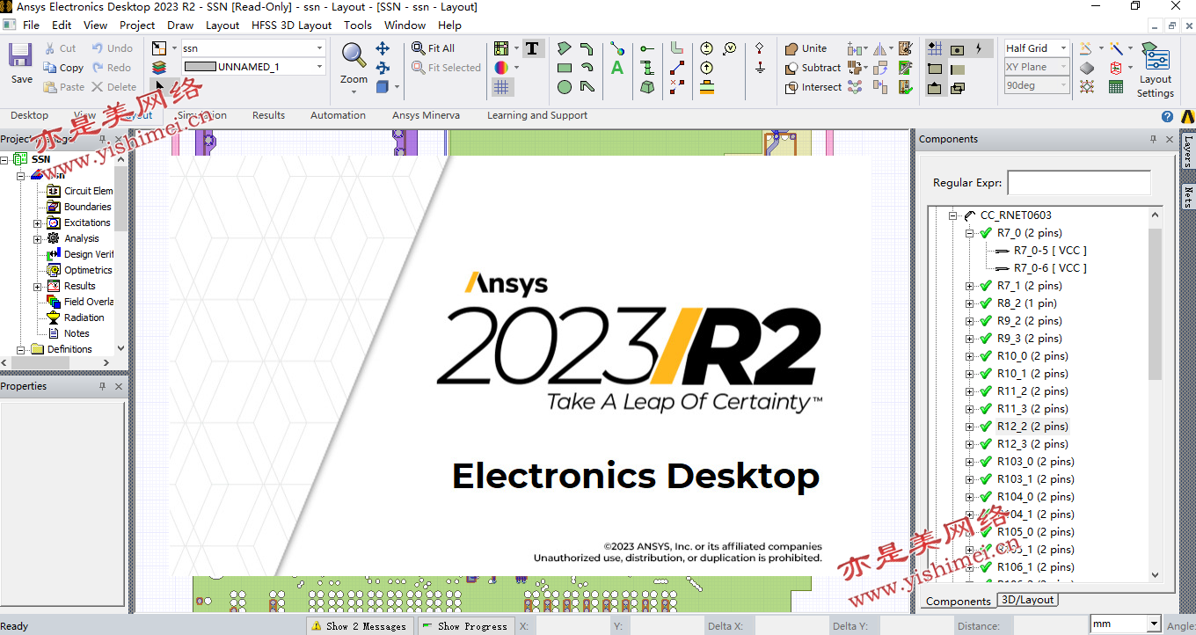This screenshot has height=635, width=1196.
Task: Expand the Analysis tree node
Action: tap(38, 239)
